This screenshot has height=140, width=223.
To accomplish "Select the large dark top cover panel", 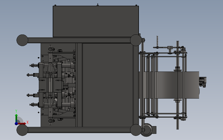I will coord(96,21).
